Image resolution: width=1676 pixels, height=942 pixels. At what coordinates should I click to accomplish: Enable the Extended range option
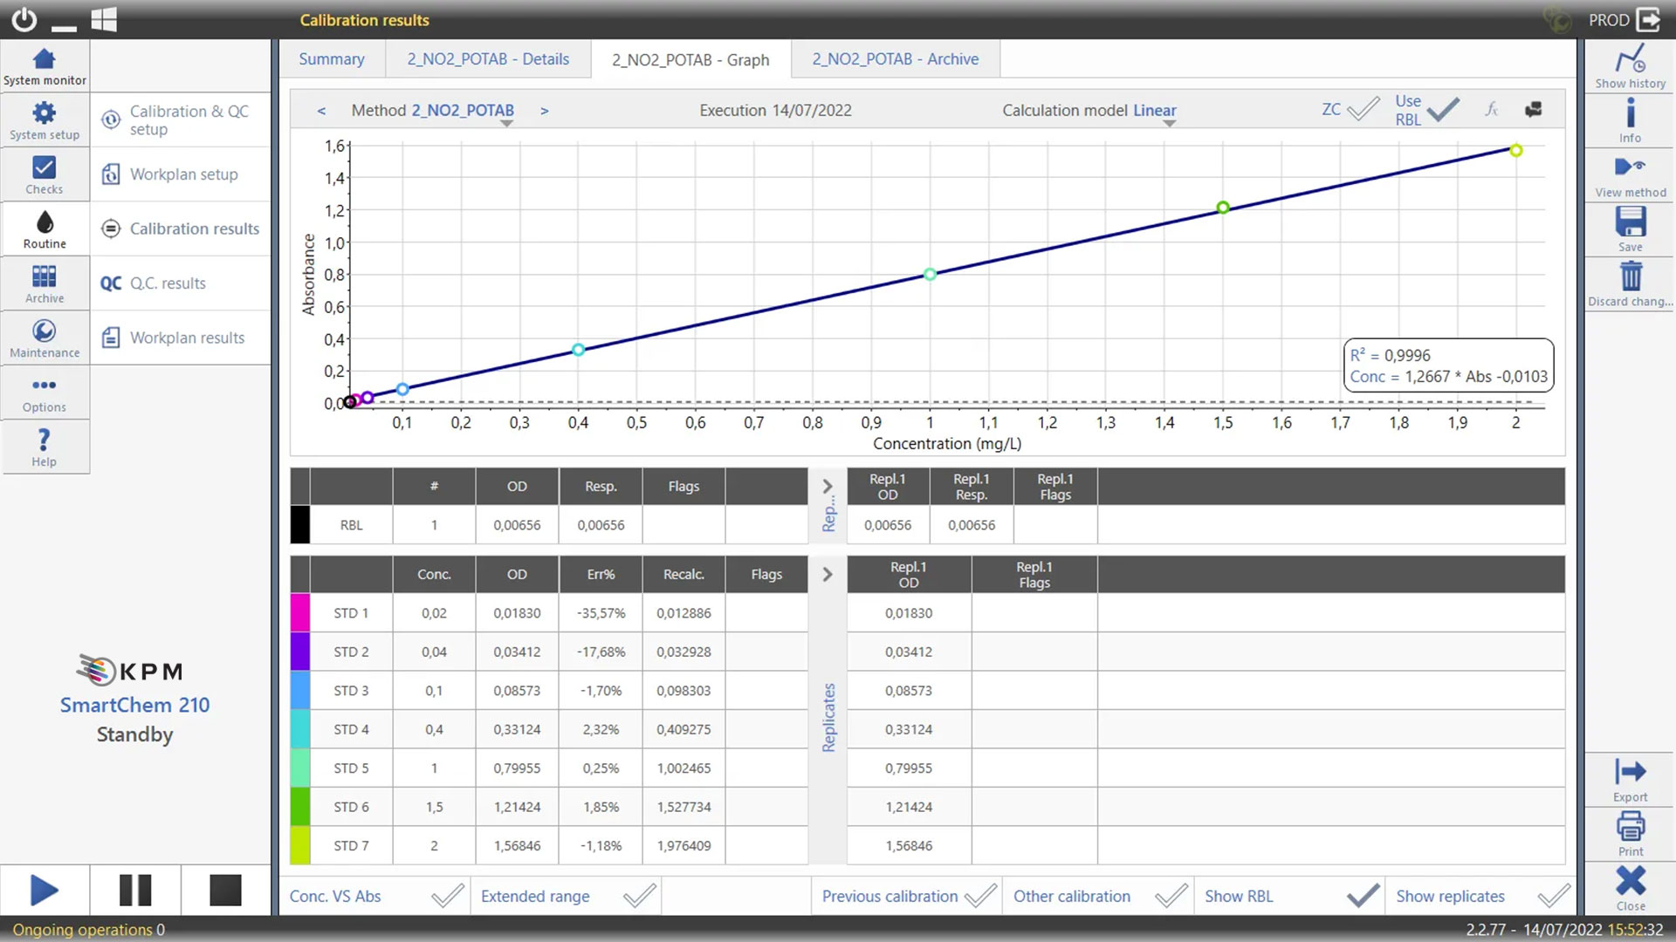(639, 896)
